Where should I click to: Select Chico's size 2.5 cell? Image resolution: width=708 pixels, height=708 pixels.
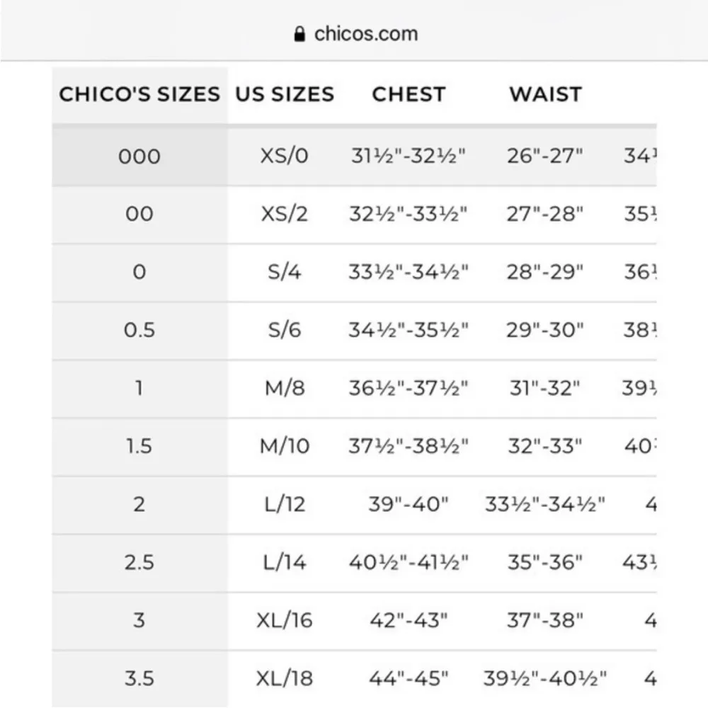point(139,562)
